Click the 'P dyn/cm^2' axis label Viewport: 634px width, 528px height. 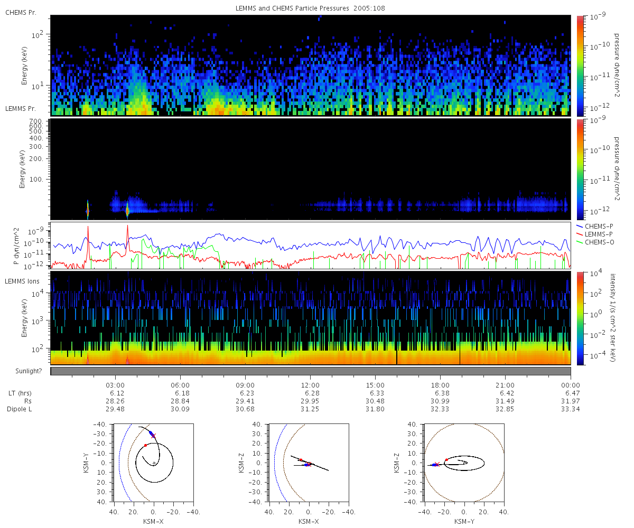16,246
